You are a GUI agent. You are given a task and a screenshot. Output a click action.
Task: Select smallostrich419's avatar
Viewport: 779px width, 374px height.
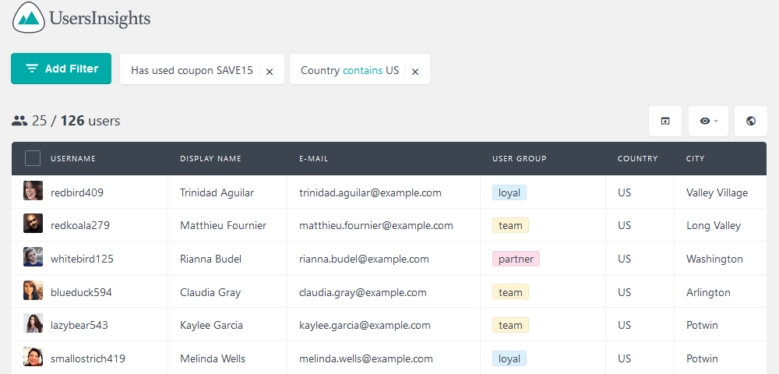[x=33, y=357]
